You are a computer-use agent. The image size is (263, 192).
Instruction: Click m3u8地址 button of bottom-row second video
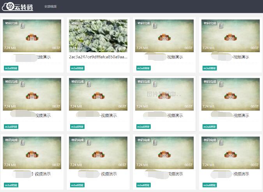(78, 185)
